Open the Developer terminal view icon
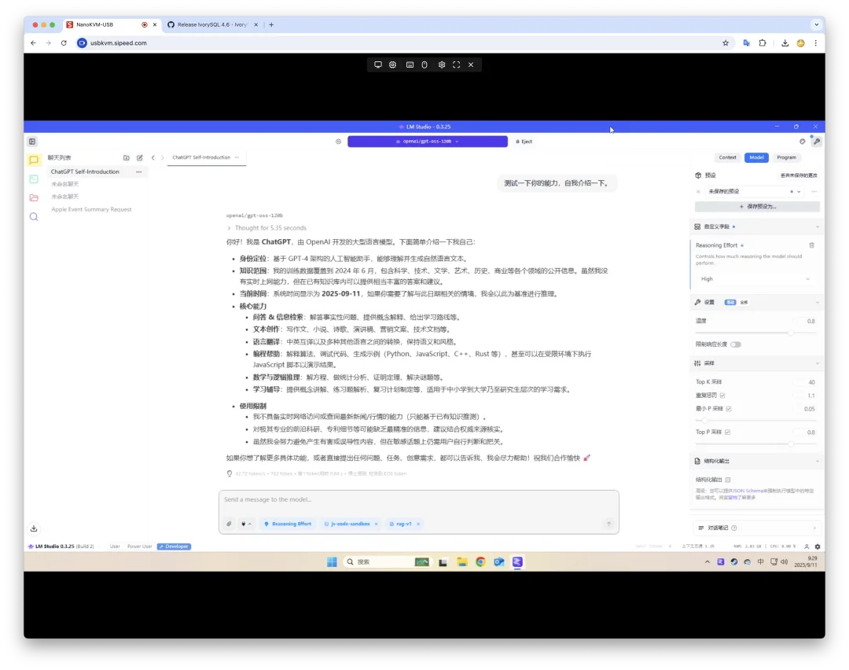 tap(34, 179)
